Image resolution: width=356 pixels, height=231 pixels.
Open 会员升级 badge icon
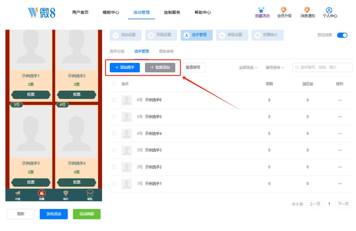pos(284,10)
